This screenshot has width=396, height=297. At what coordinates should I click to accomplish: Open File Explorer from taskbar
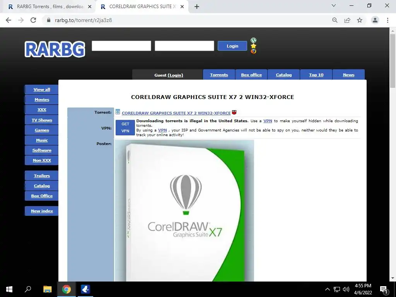pos(47,289)
